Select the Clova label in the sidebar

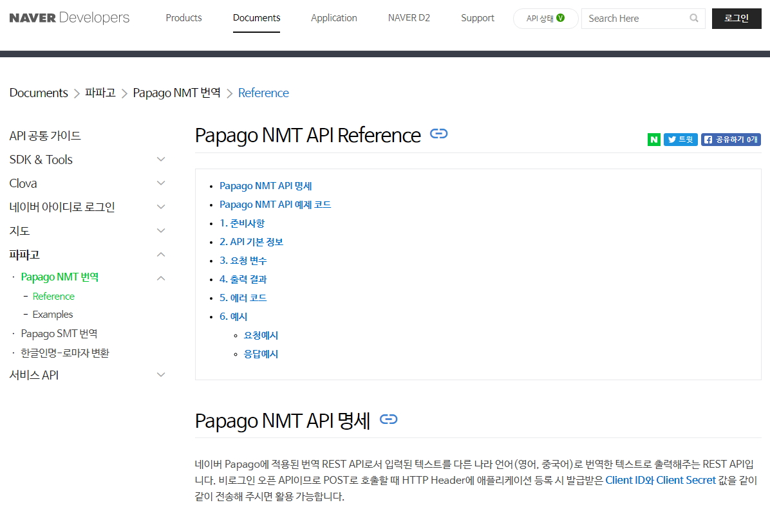click(x=23, y=183)
